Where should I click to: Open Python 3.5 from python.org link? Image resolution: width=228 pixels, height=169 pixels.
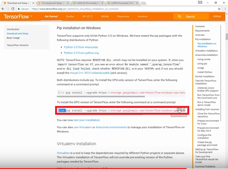pos(81,53)
